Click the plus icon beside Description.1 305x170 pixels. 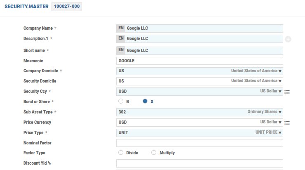tap(288, 39)
